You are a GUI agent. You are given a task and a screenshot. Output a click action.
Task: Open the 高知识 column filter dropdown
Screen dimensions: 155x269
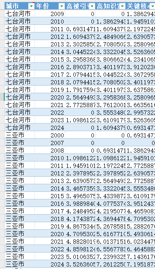(x=123, y=6)
